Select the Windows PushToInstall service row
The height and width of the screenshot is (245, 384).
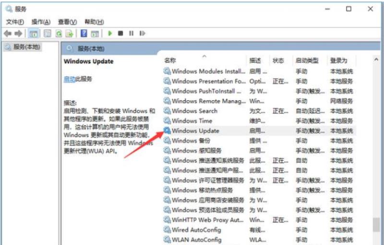pyautogui.click(x=259, y=91)
